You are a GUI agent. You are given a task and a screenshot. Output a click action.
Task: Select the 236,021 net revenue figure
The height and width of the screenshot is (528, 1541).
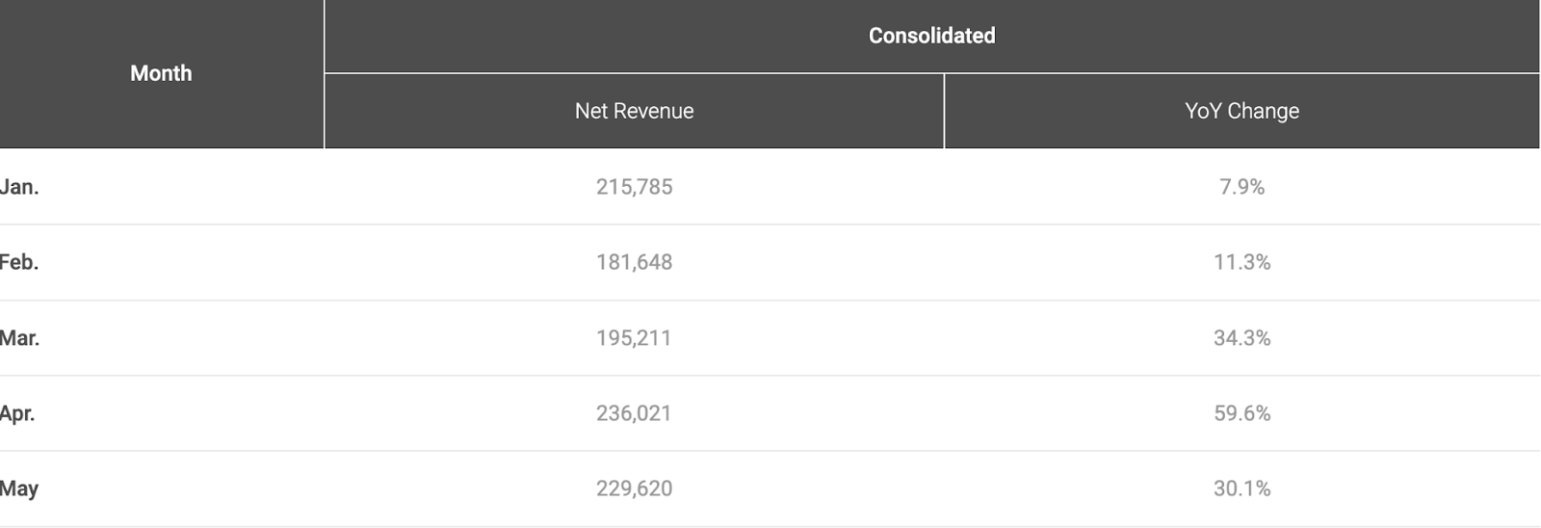click(634, 413)
